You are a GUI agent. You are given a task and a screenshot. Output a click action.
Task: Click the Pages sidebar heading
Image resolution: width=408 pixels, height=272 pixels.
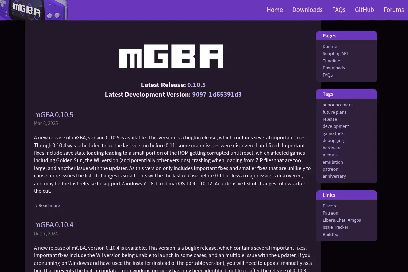(346, 35)
